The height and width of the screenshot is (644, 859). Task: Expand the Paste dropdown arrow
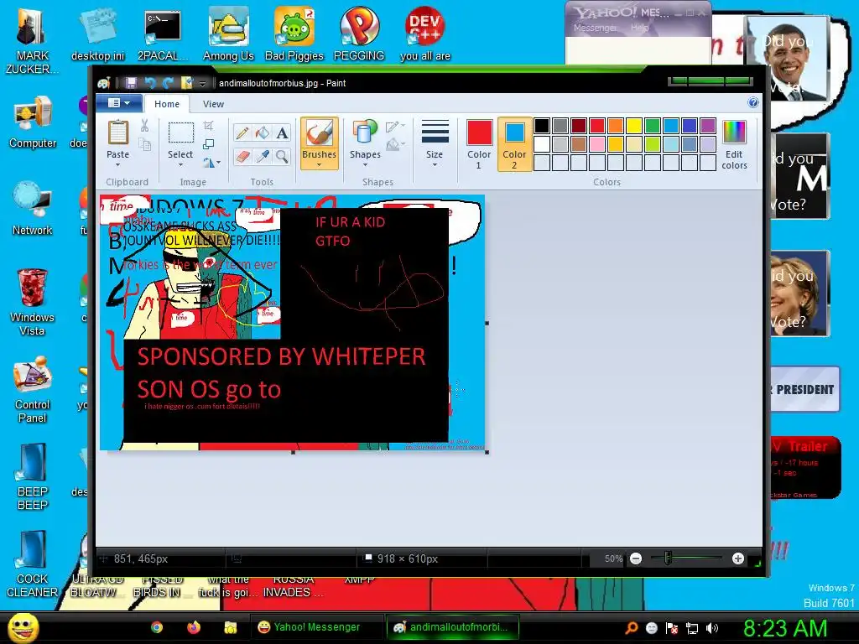[117, 164]
